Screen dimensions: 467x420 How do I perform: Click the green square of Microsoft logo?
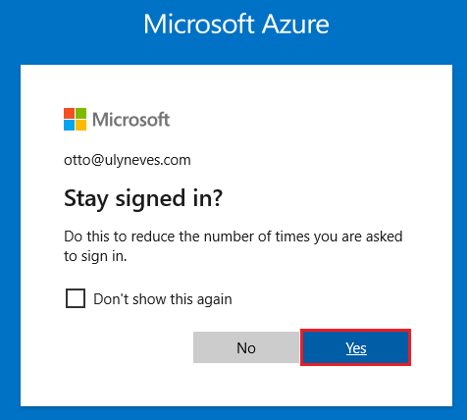(80, 114)
